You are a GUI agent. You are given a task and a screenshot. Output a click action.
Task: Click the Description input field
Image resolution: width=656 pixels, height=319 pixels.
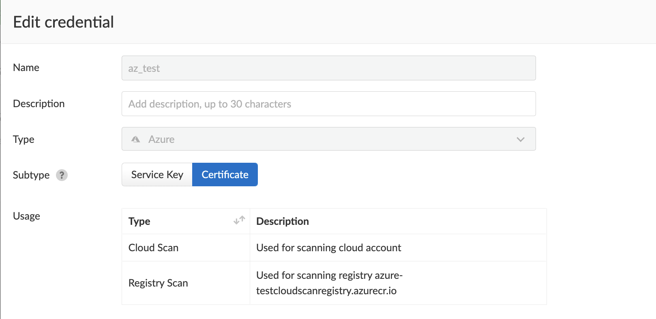(328, 103)
